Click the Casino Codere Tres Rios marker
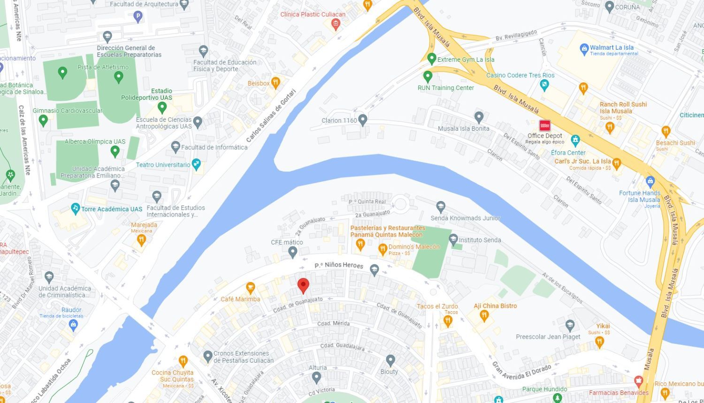The image size is (704, 403). click(544, 85)
